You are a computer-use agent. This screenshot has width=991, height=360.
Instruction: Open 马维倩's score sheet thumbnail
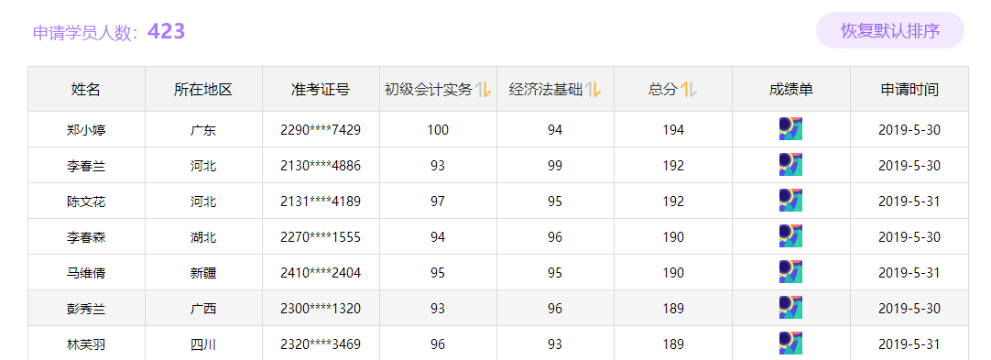(790, 272)
